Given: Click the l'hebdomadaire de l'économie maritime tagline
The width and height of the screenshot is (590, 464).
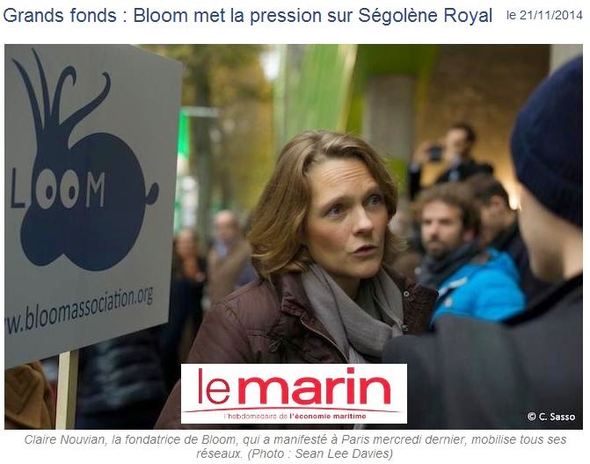Looking at the screenshot, I should (295, 417).
